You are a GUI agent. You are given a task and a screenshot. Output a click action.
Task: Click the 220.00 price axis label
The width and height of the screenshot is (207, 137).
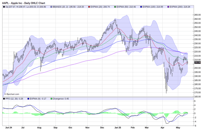198,52
